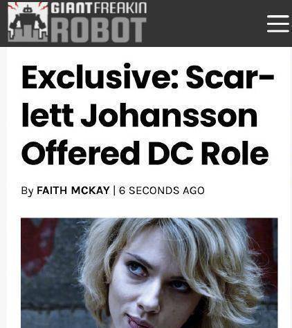The height and width of the screenshot is (328, 292).
Task: Open the article's featured photo
Action: (x=149, y=273)
